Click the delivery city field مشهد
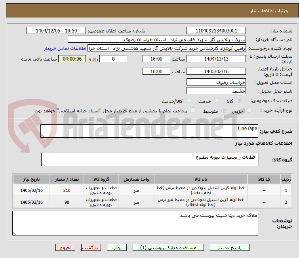299x258 pixels. [216, 91]
